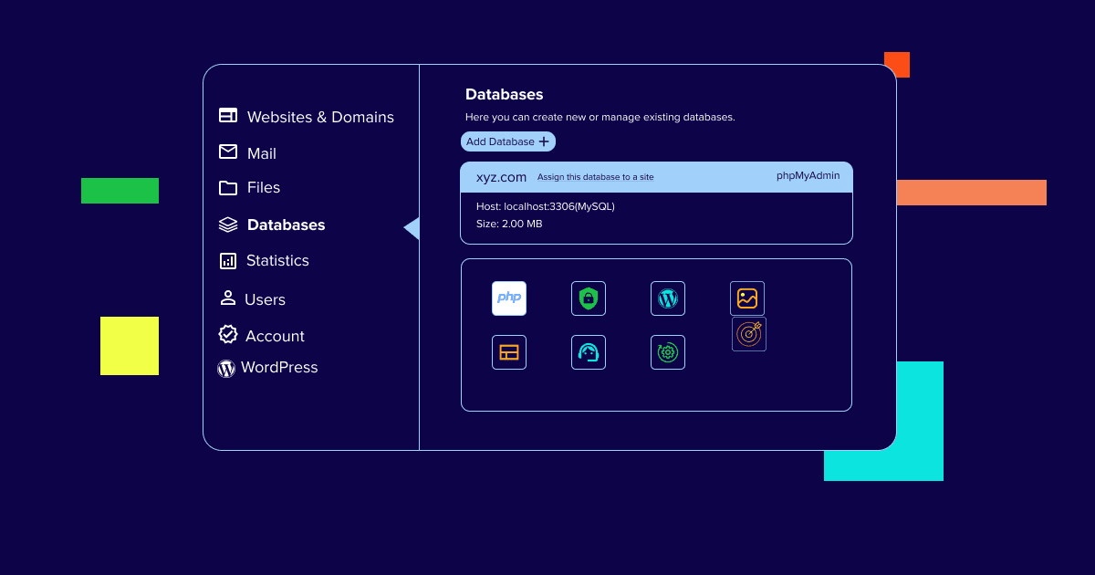Click the Add Database button
This screenshot has width=1095, height=575.
(508, 141)
